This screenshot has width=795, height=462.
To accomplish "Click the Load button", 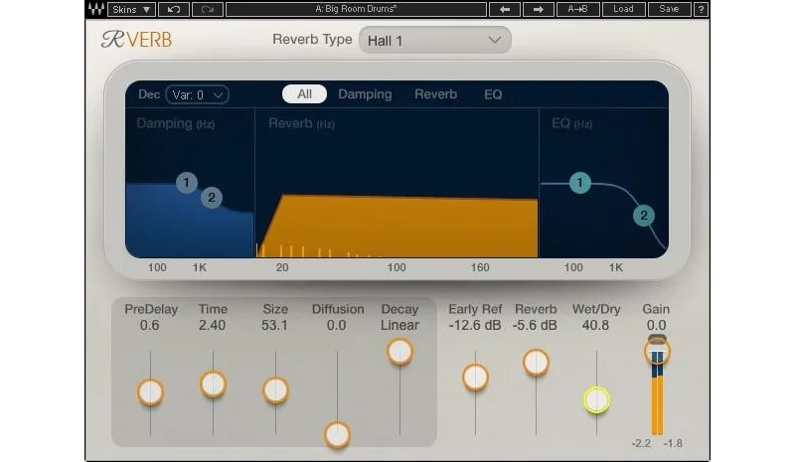I will (x=623, y=9).
